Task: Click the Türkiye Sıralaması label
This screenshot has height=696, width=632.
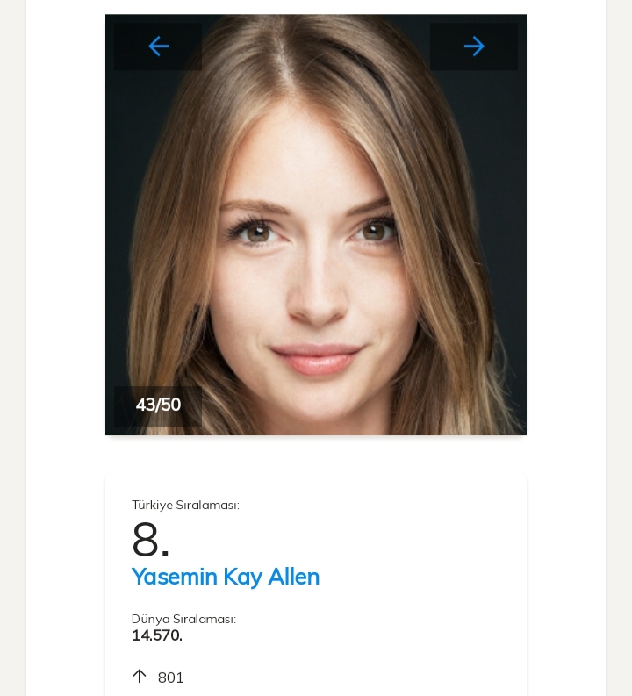Action: point(185,505)
